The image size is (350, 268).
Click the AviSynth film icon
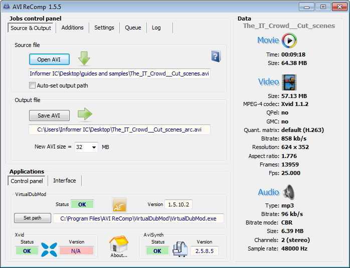point(180,249)
